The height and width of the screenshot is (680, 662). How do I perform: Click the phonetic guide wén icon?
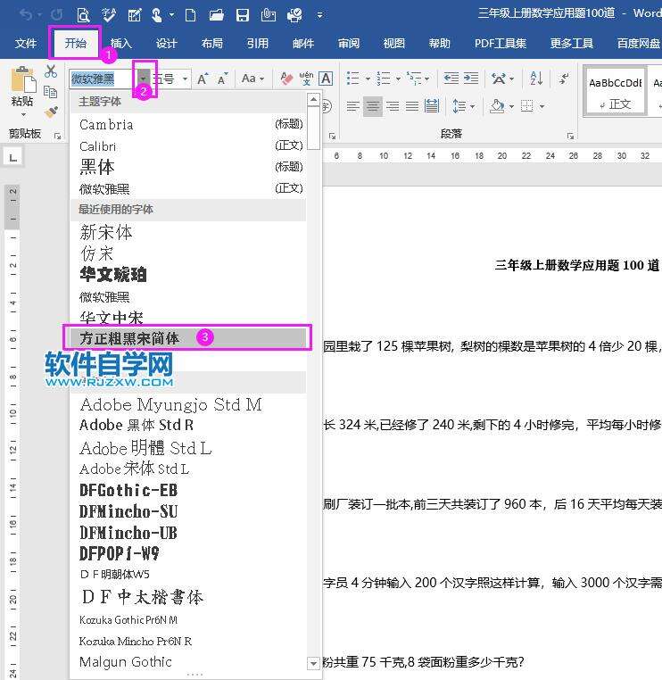coord(306,79)
